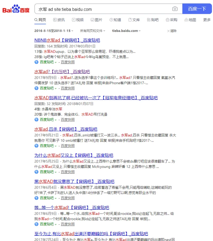The height and width of the screenshot is (241, 213).
Task: Open result 至今为止,有比水军ad出道还要巅峰的吗
Action: (91, 234)
